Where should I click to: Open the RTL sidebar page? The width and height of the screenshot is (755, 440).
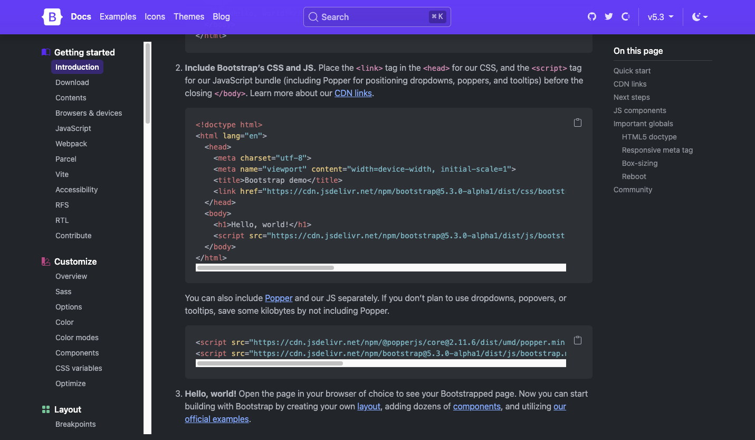coord(62,220)
